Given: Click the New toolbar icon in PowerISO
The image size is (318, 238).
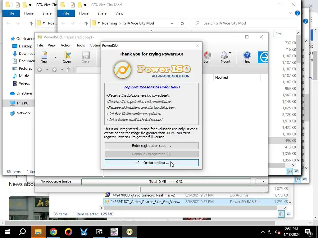Looking at the screenshot, I should pos(44,57).
